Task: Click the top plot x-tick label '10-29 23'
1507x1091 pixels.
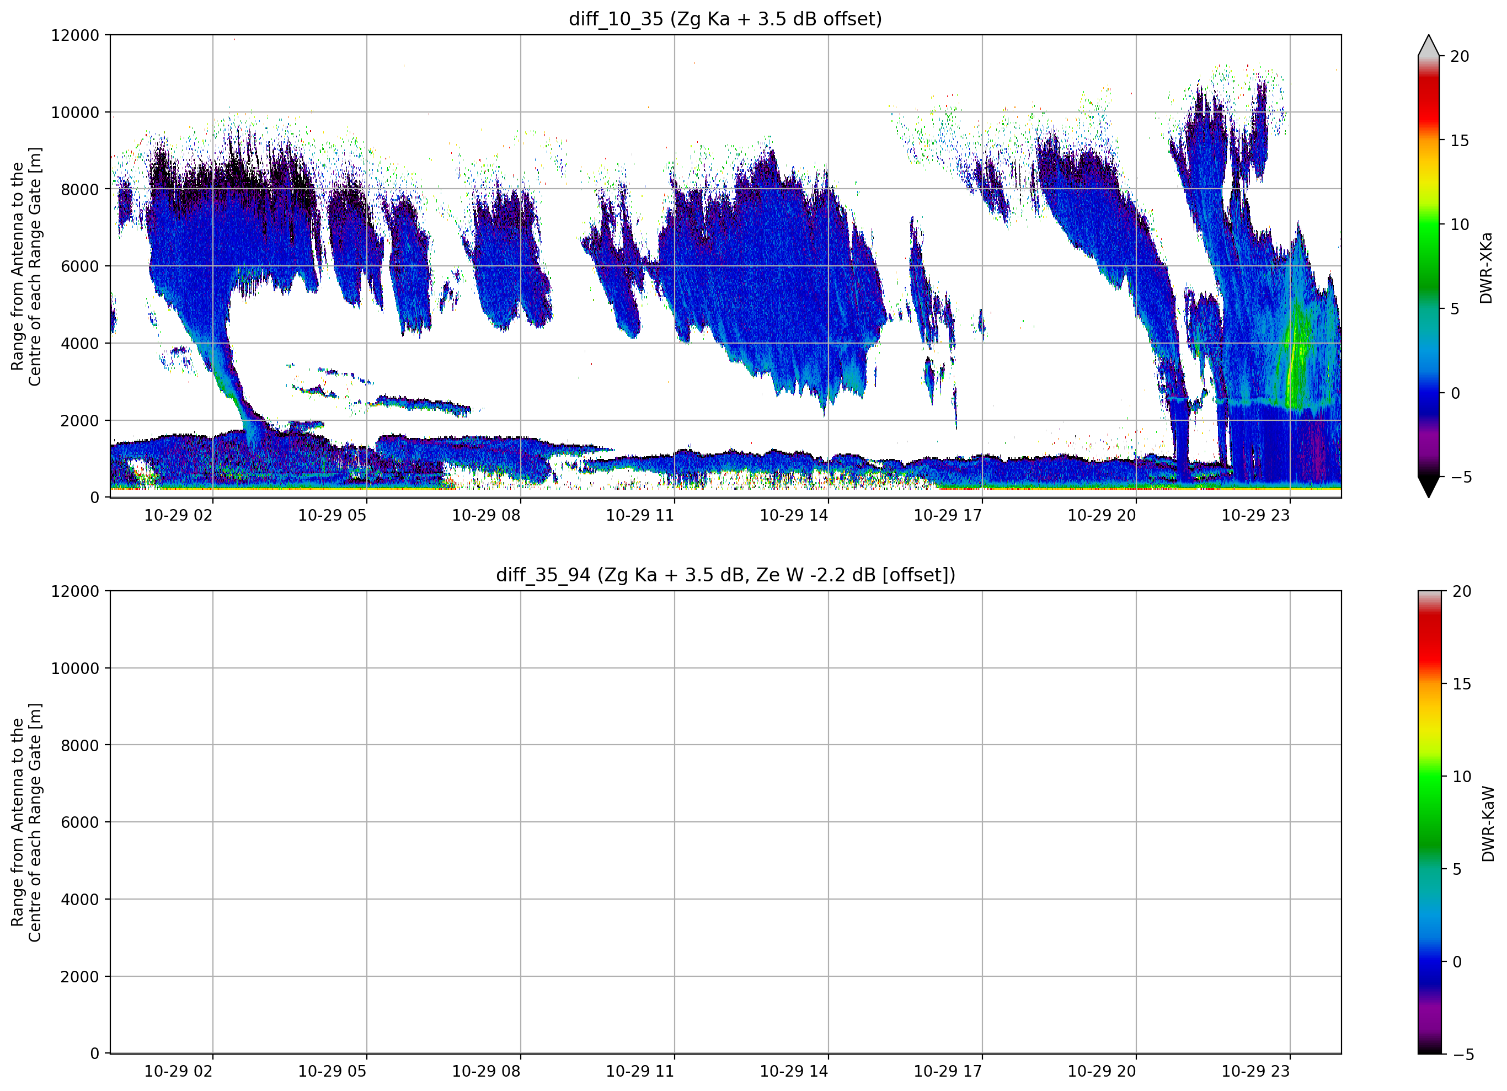Action: tap(1255, 516)
